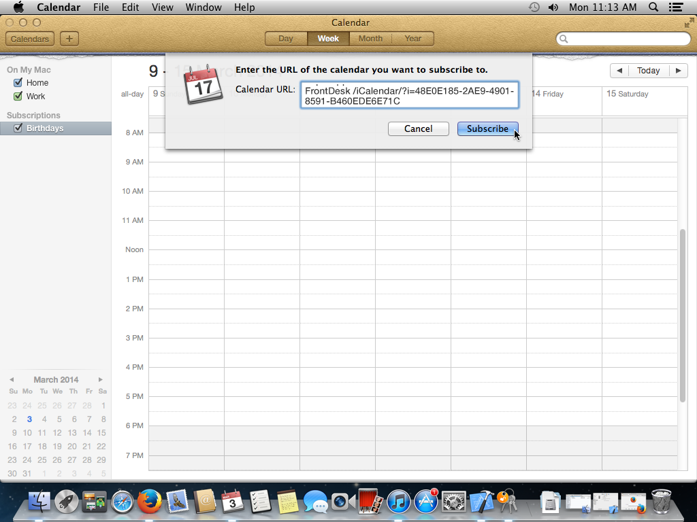
Task: Click the volume speaker menu bar icon
Action: tap(553, 7)
